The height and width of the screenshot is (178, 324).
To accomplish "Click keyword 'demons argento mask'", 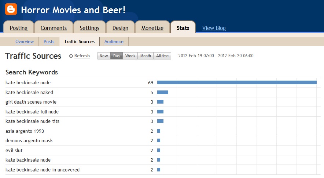I will point(29,140).
